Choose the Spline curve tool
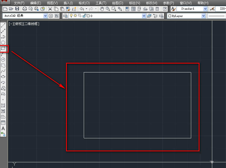Image resolution: width=226 pixels, height=168 pixels. 3,71
